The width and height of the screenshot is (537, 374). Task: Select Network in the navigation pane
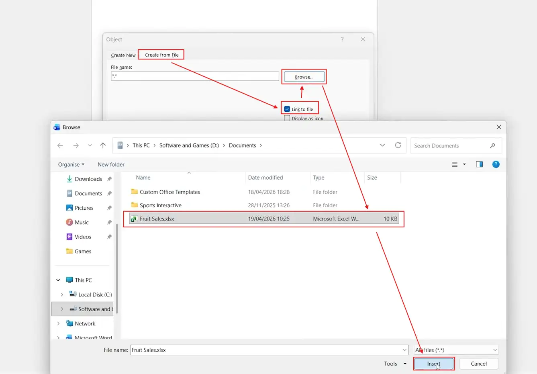coord(85,323)
